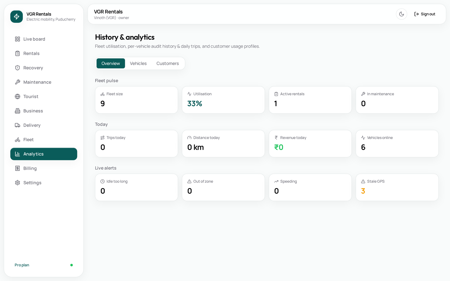Viewport: 450px width, 281px height.
Task: Toggle dark mode with moon icon
Action: point(401,14)
